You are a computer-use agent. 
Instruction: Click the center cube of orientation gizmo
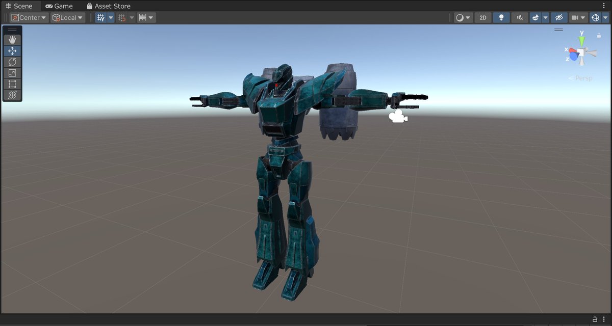click(x=581, y=52)
